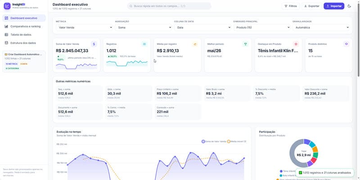The image size is (360, 180).
Task: Click the R$ 2,9 mi donut center total
Action: pos(303,155)
